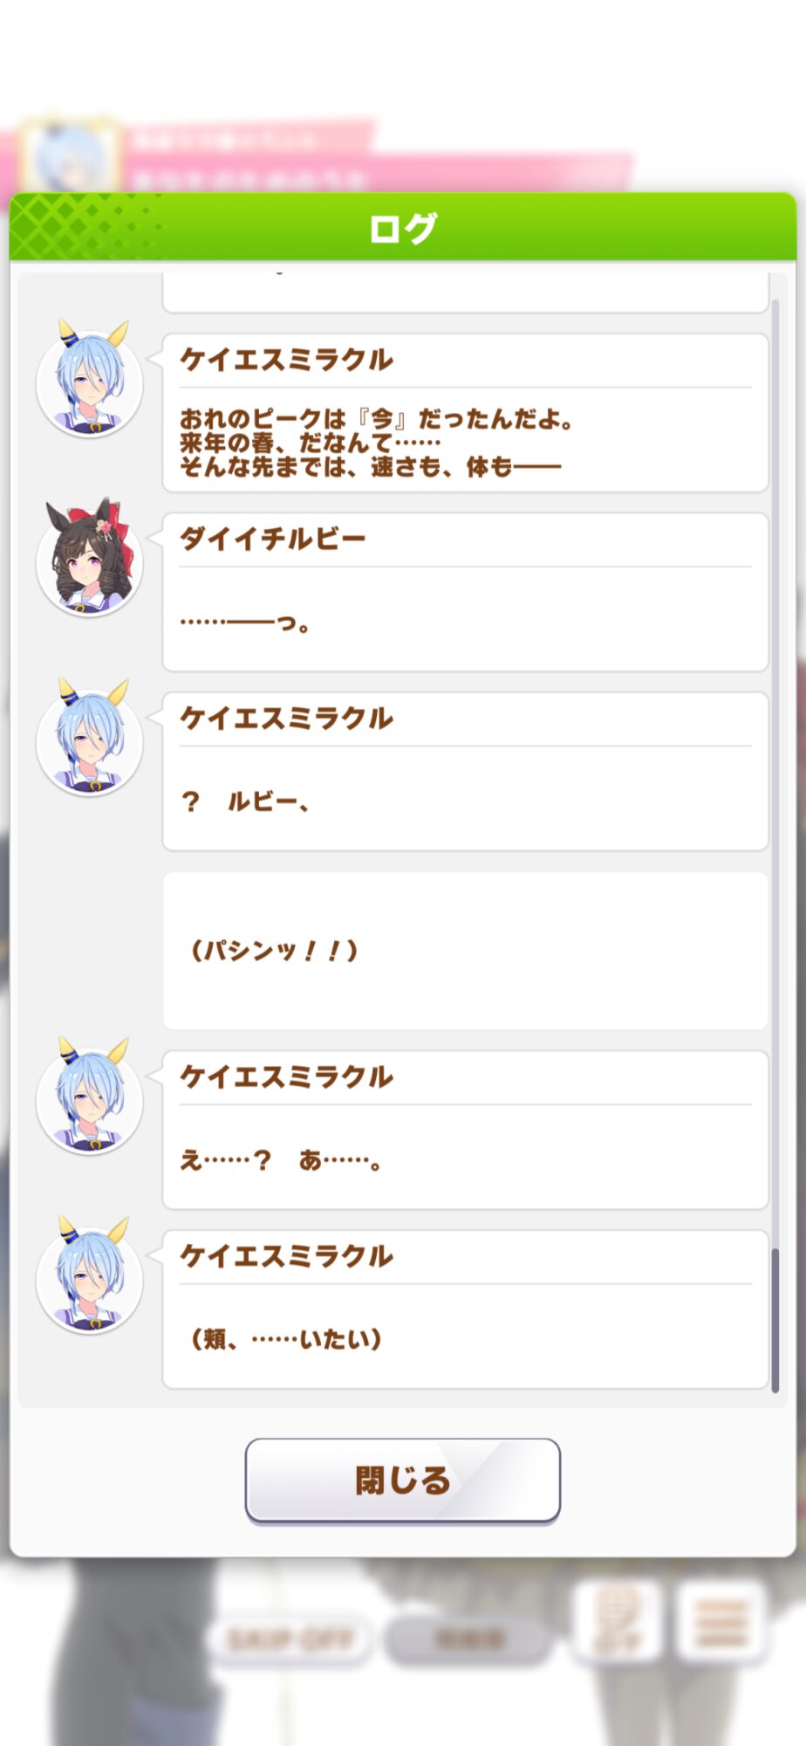
Task: Open the blurred menu hamburger icon
Action: [x=723, y=1623]
